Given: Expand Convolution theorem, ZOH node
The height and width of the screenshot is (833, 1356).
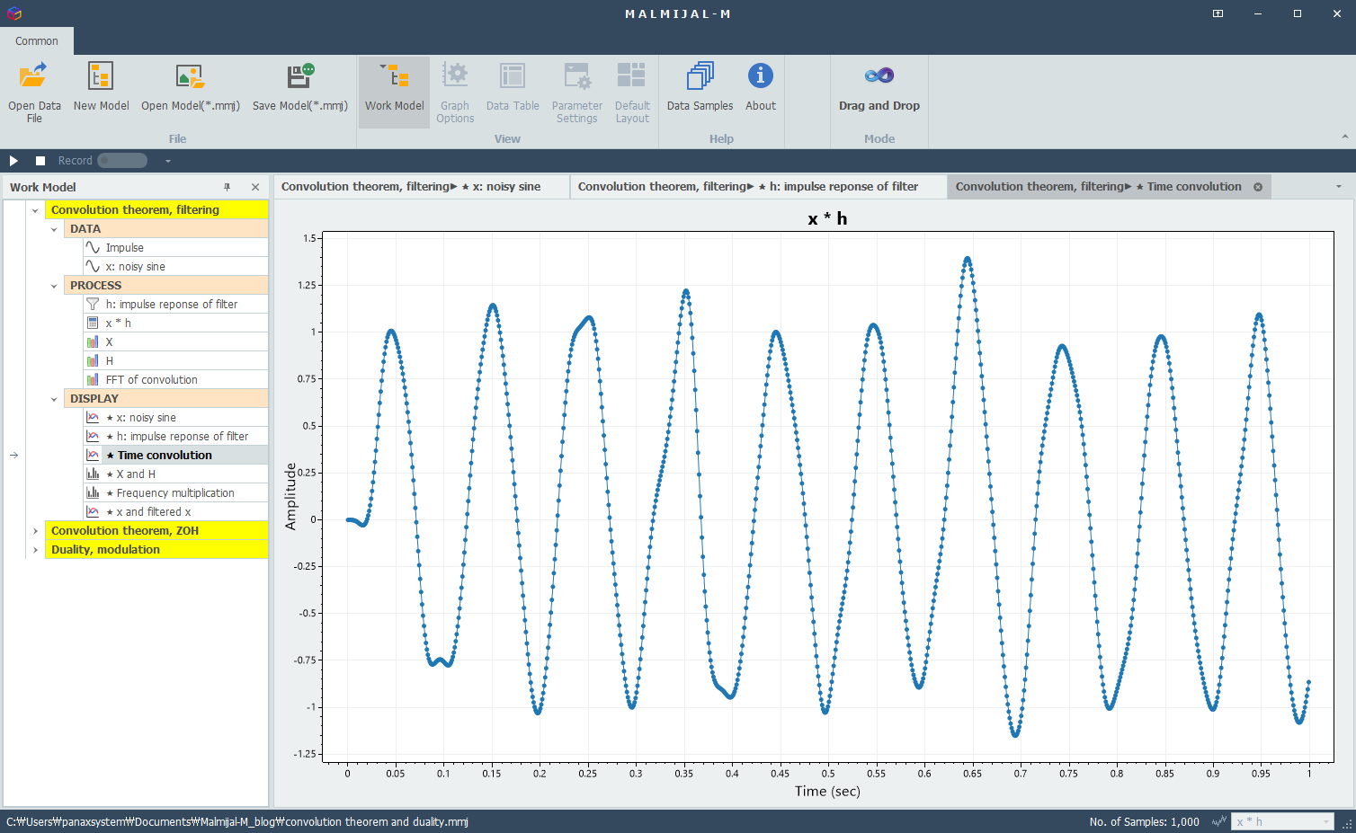Looking at the screenshot, I should (35, 531).
